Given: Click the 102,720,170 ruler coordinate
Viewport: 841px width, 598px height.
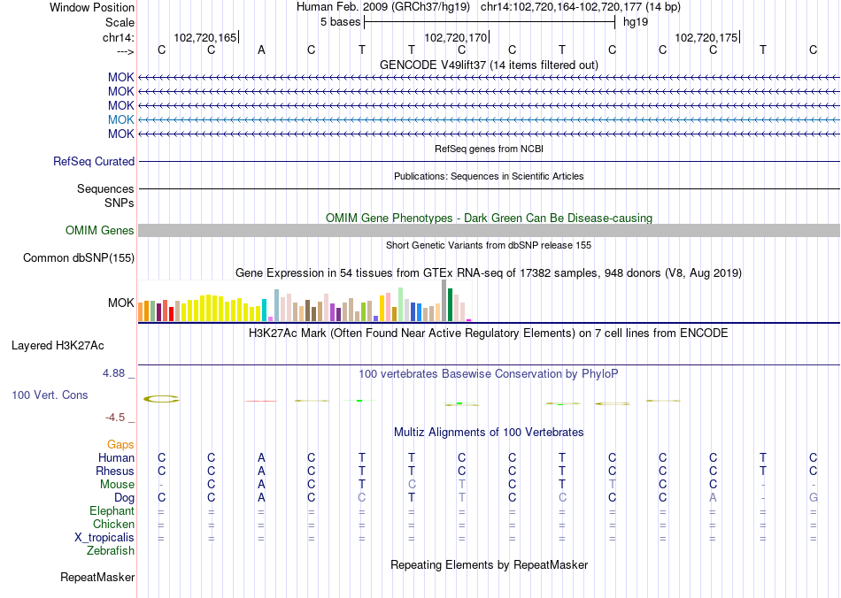Looking at the screenshot, I should point(455,37).
